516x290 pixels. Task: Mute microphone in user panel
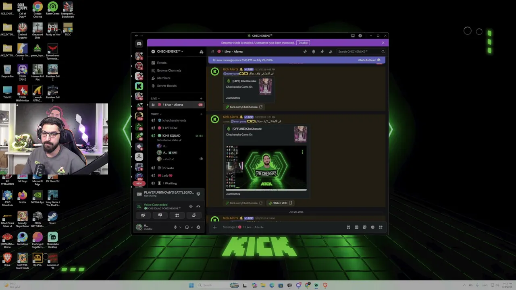tap(175, 227)
